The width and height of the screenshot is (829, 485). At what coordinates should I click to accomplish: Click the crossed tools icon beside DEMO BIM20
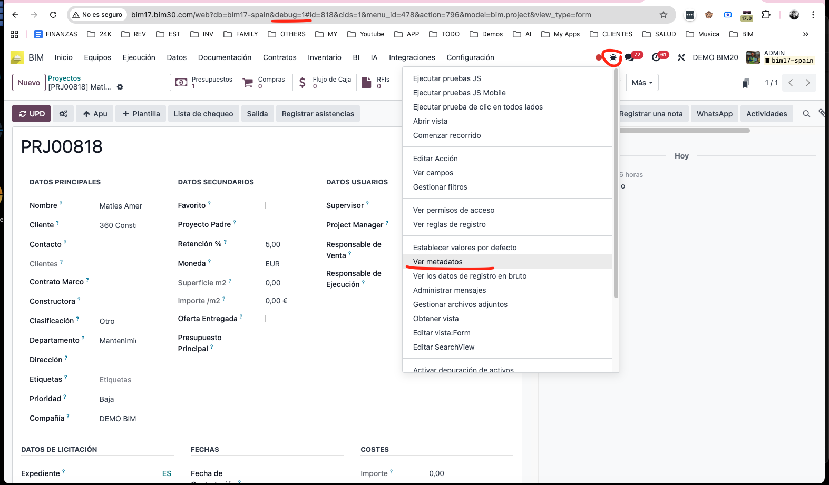pyautogui.click(x=681, y=57)
